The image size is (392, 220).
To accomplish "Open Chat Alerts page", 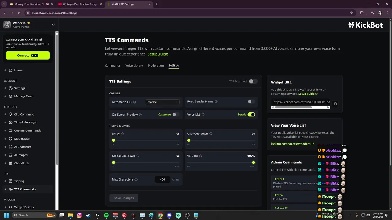I will (21, 163).
